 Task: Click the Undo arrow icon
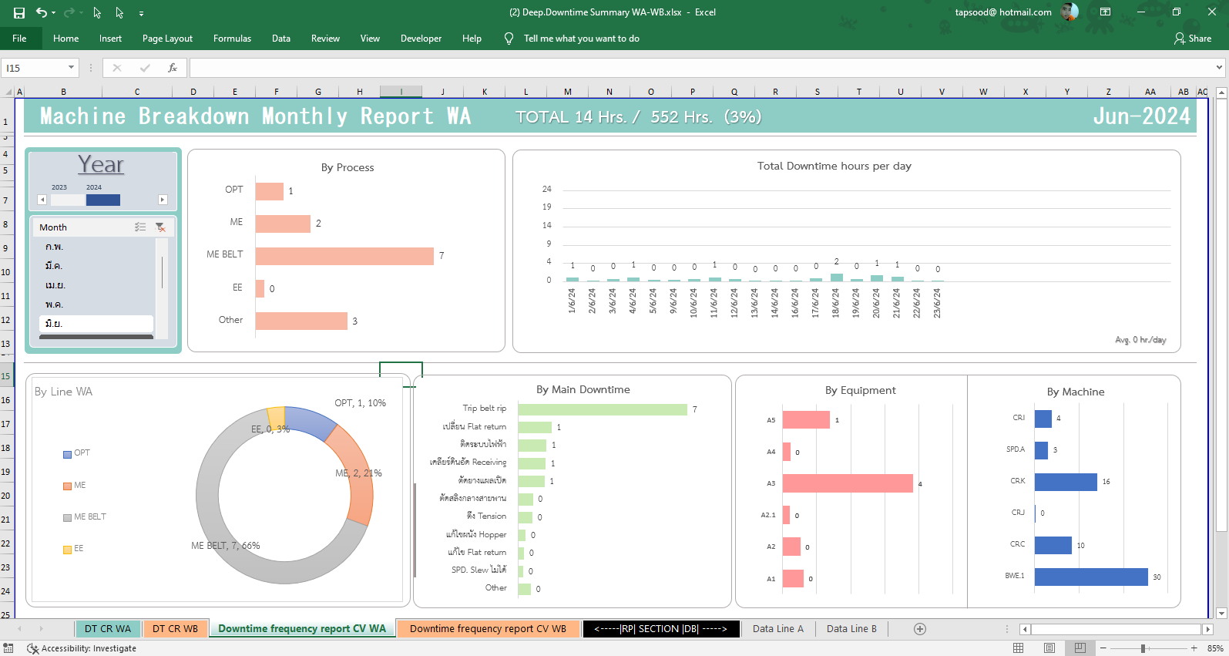pos(42,13)
